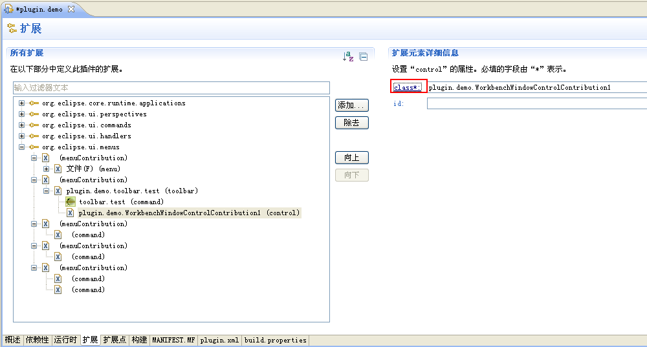Click extension icon beside org.eclipse.ui.perspectives
This screenshot has height=347, width=647.
pos(34,114)
